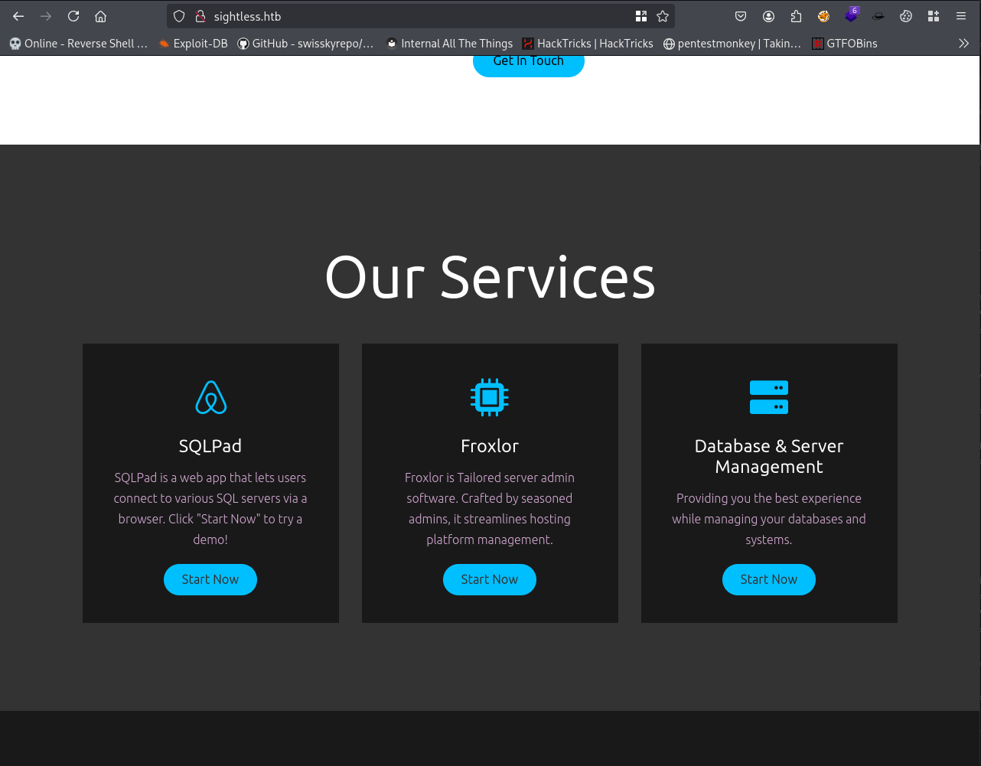Image resolution: width=981 pixels, height=766 pixels.
Task: Open the Extensions puzzle-piece menu
Action: click(796, 16)
